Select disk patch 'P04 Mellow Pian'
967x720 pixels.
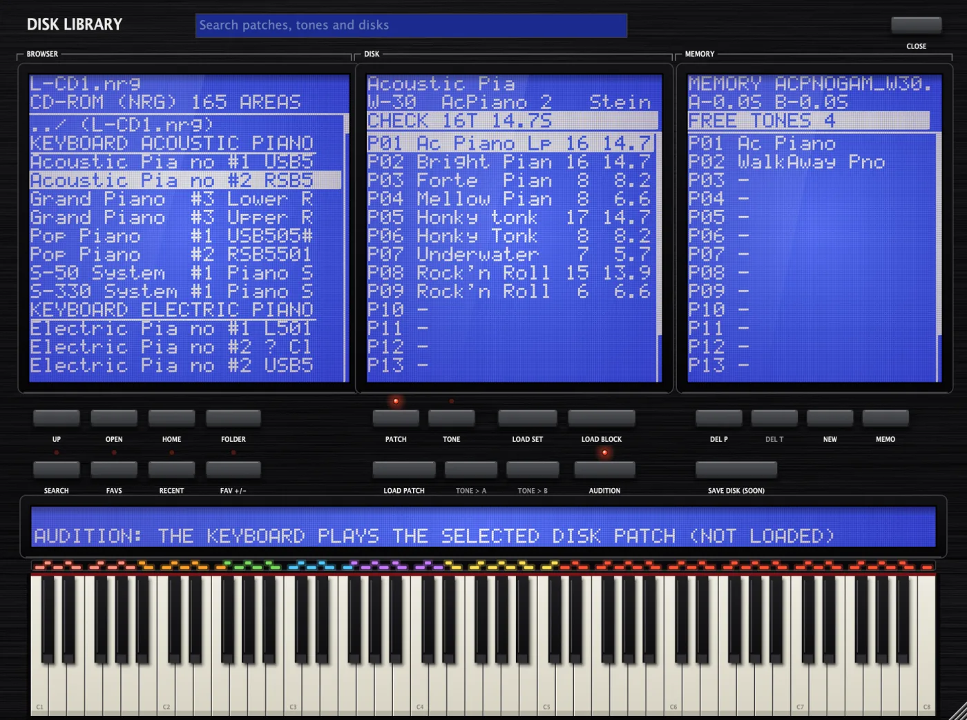(x=509, y=200)
